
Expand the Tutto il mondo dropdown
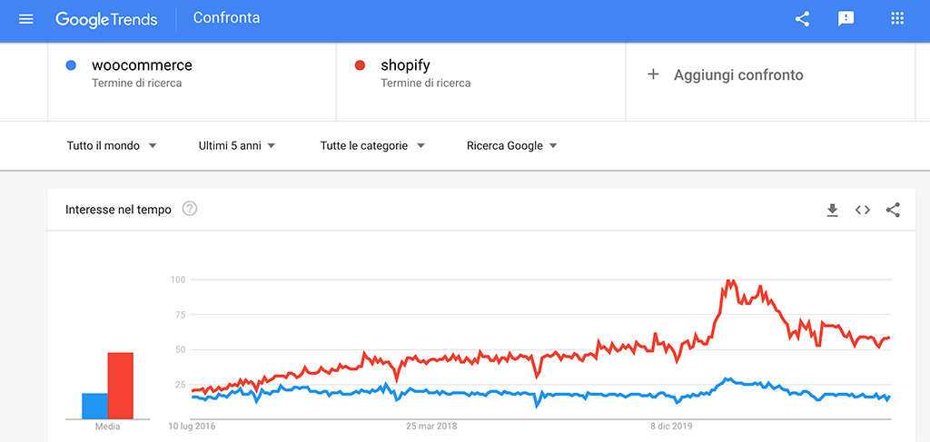coord(112,146)
